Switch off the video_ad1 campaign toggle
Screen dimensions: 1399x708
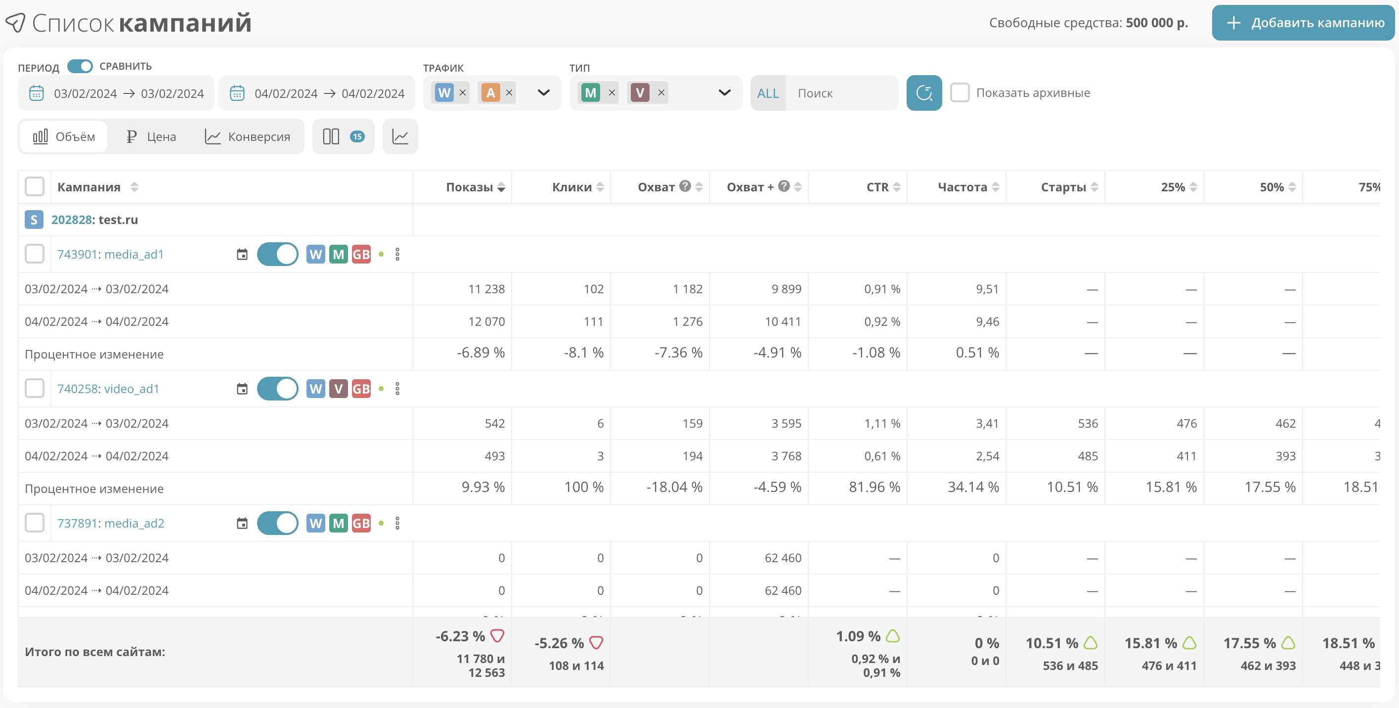point(277,389)
